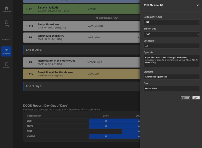Select the Schedule sliders icon
Viewport: 202px width, 148px height.
tap(6, 50)
